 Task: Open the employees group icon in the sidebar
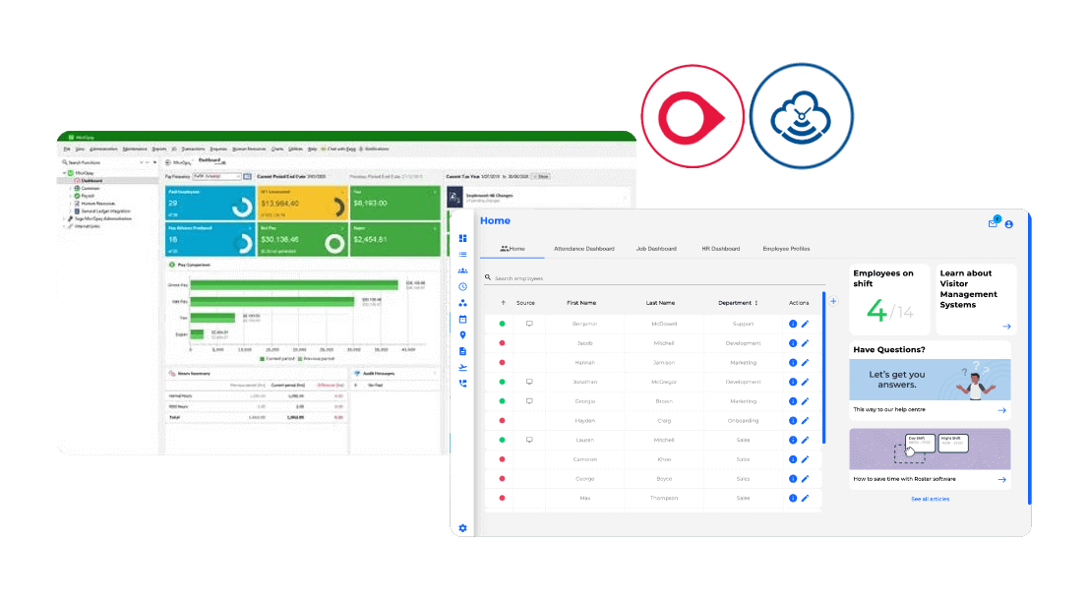click(x=462, y=270)
